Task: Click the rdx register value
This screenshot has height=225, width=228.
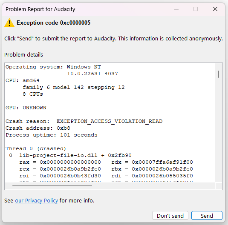Action: [162, 162]
